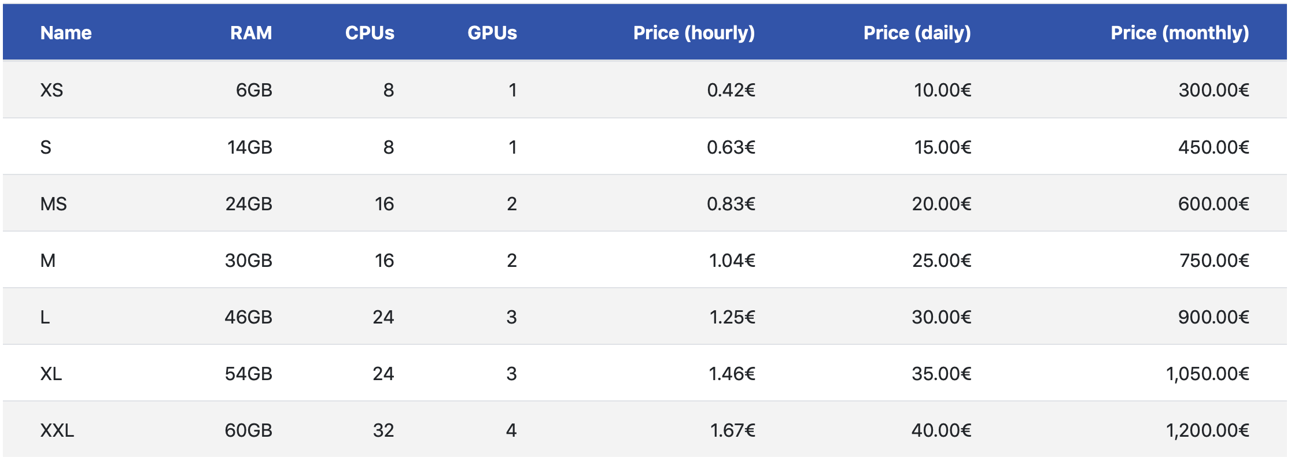Screen dimensions: 1291x461
Task: Select the XS plan name
Action: (x=51, y=90)
